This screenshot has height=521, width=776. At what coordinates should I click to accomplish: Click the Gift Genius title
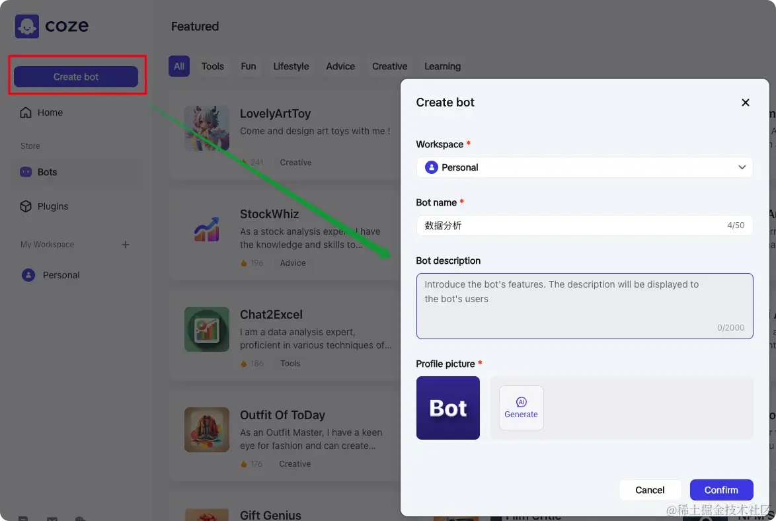coord(270,515)
